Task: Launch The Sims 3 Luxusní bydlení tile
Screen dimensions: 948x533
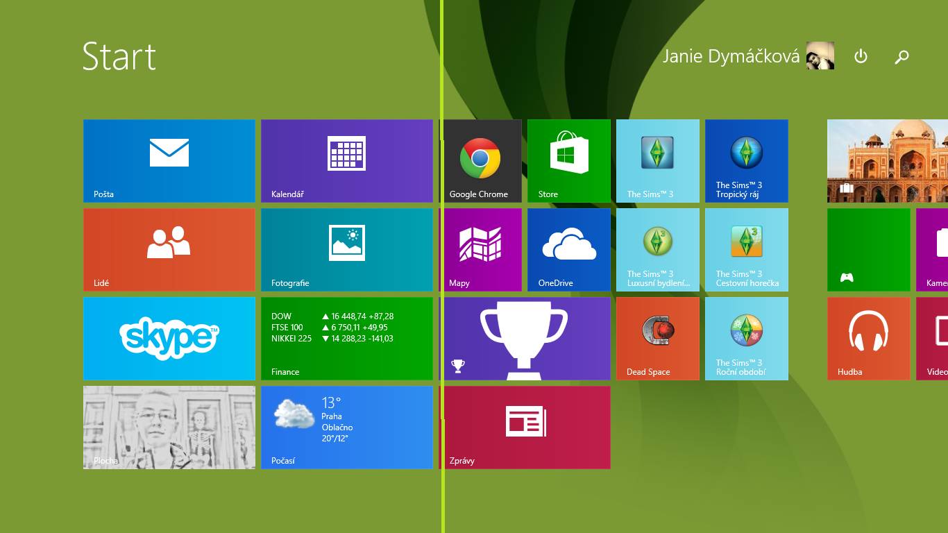Action: point(658,250)
